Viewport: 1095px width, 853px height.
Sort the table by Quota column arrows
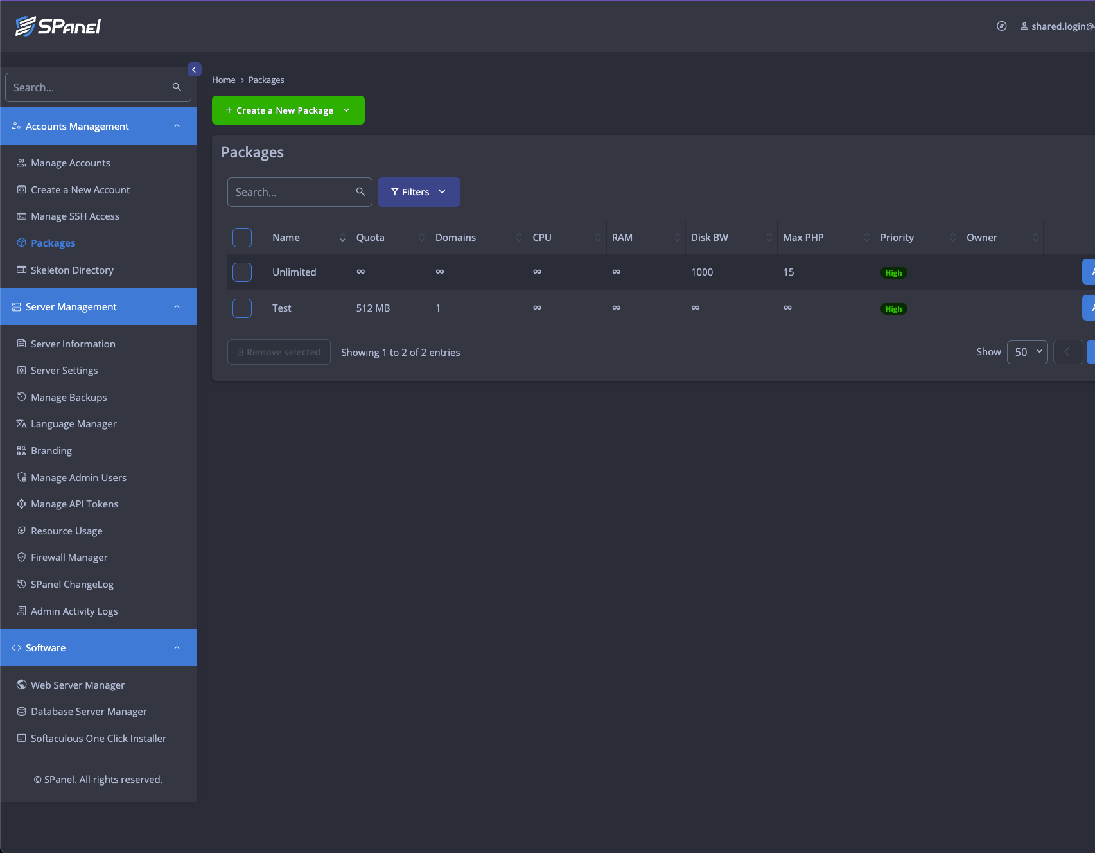tap(421, 238)
